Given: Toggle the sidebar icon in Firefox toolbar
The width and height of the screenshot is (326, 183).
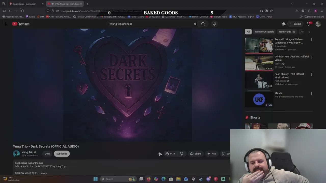Looking at the screenshot, I should click(x=4, y=11).
